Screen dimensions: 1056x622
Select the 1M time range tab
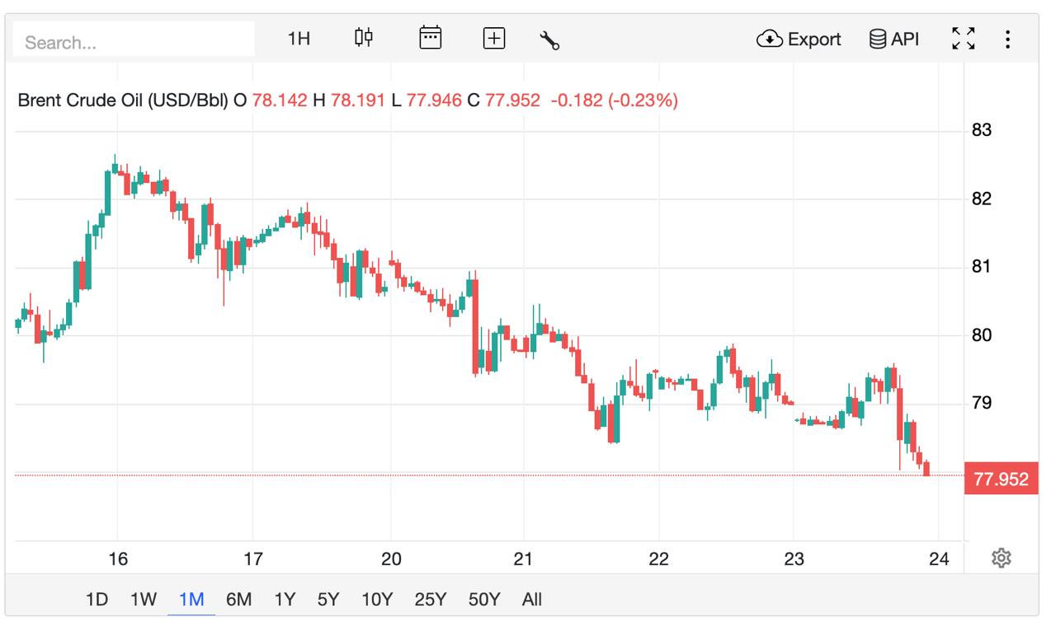191,599
